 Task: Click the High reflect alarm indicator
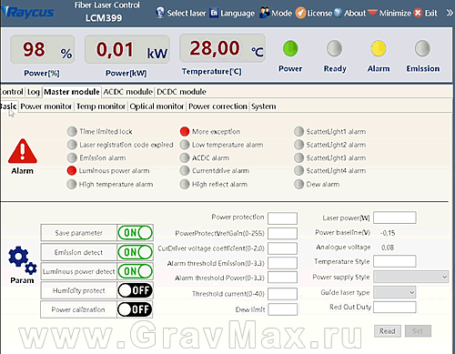tap(185, 184)
